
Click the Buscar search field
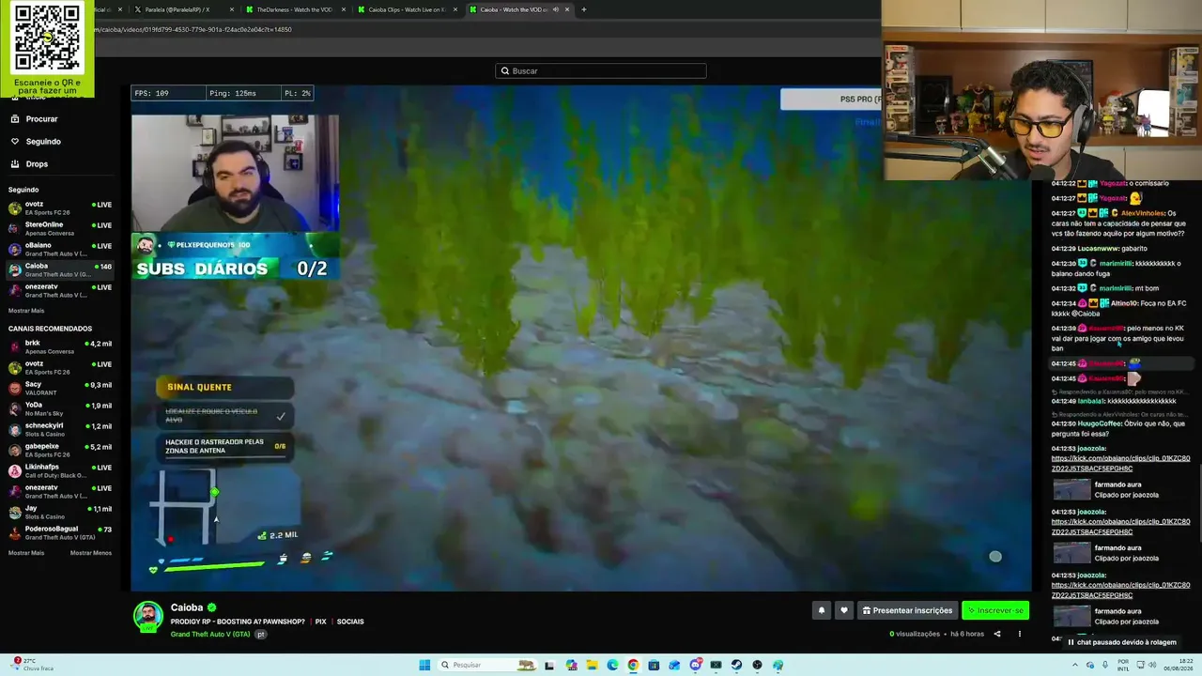[601, 70]
